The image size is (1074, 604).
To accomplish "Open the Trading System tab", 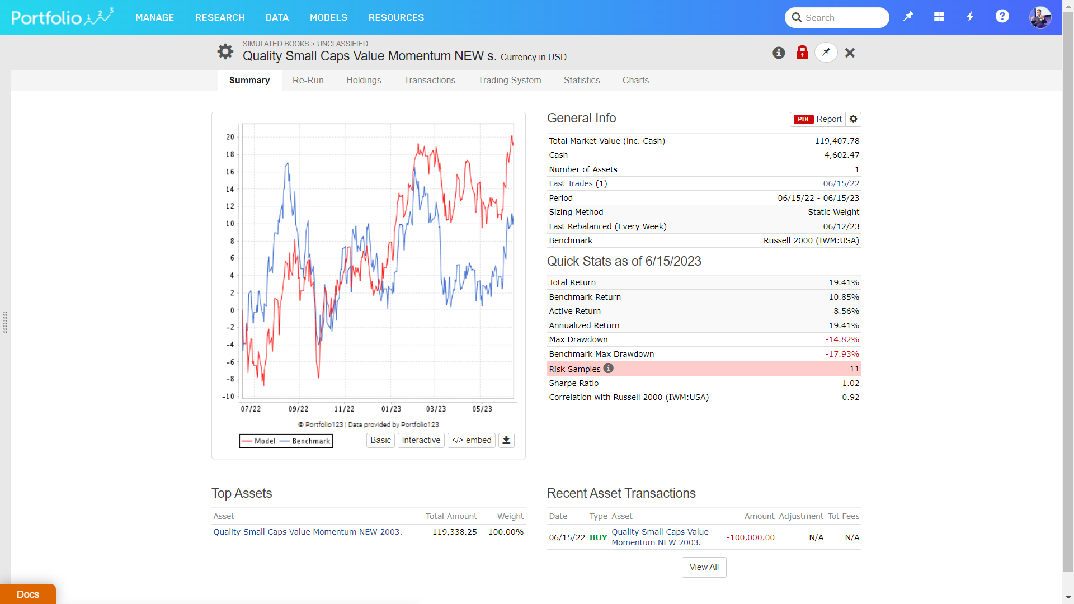I will (x=509, y=81).
